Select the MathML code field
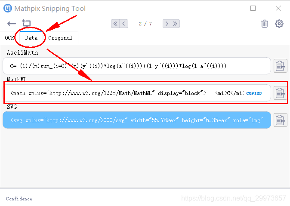This screenshot has width=290, height=206. click(137, 93)
